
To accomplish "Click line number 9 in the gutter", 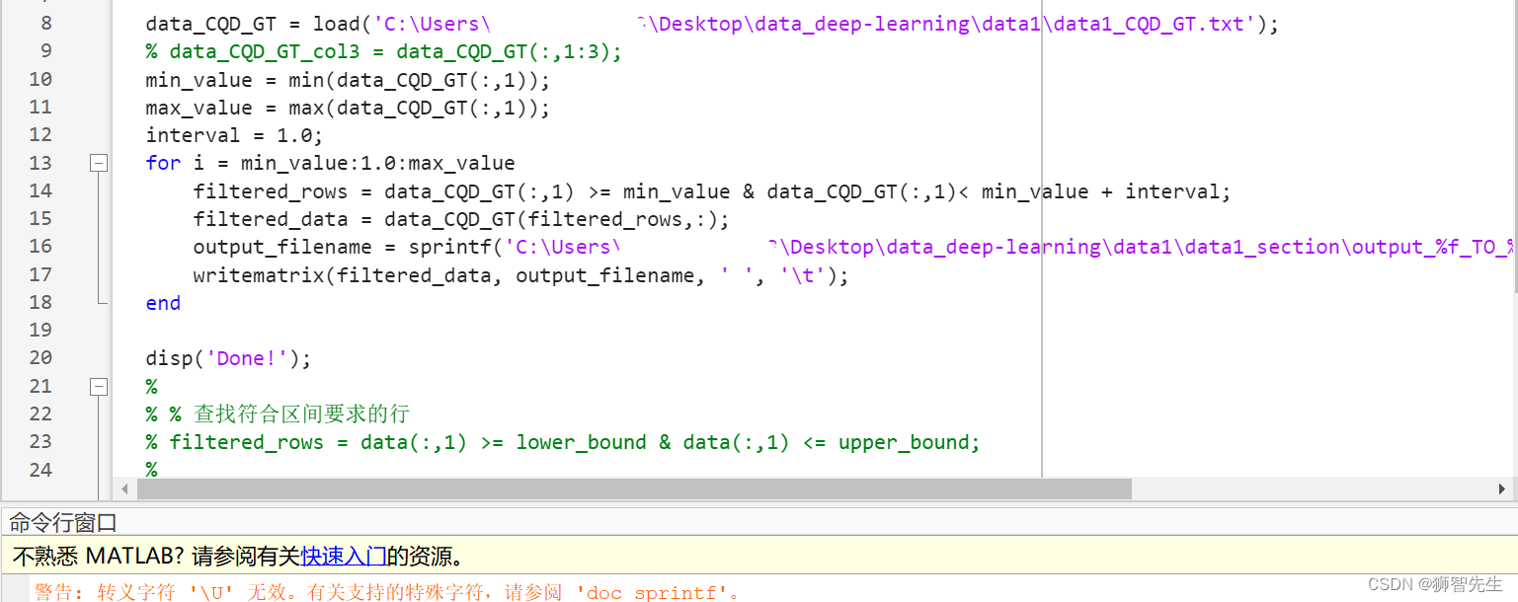I will coord(46,51).
